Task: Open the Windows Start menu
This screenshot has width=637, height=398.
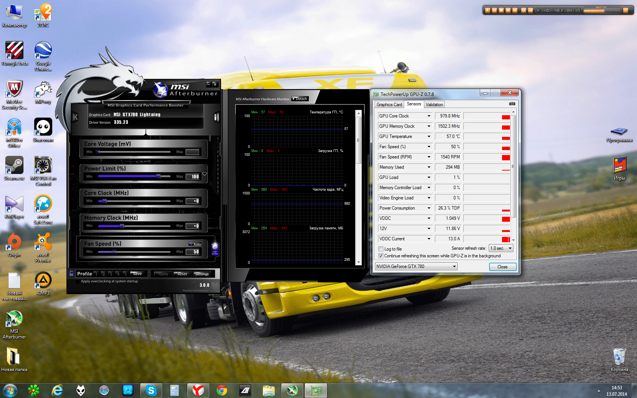Action: coord(10,390)
